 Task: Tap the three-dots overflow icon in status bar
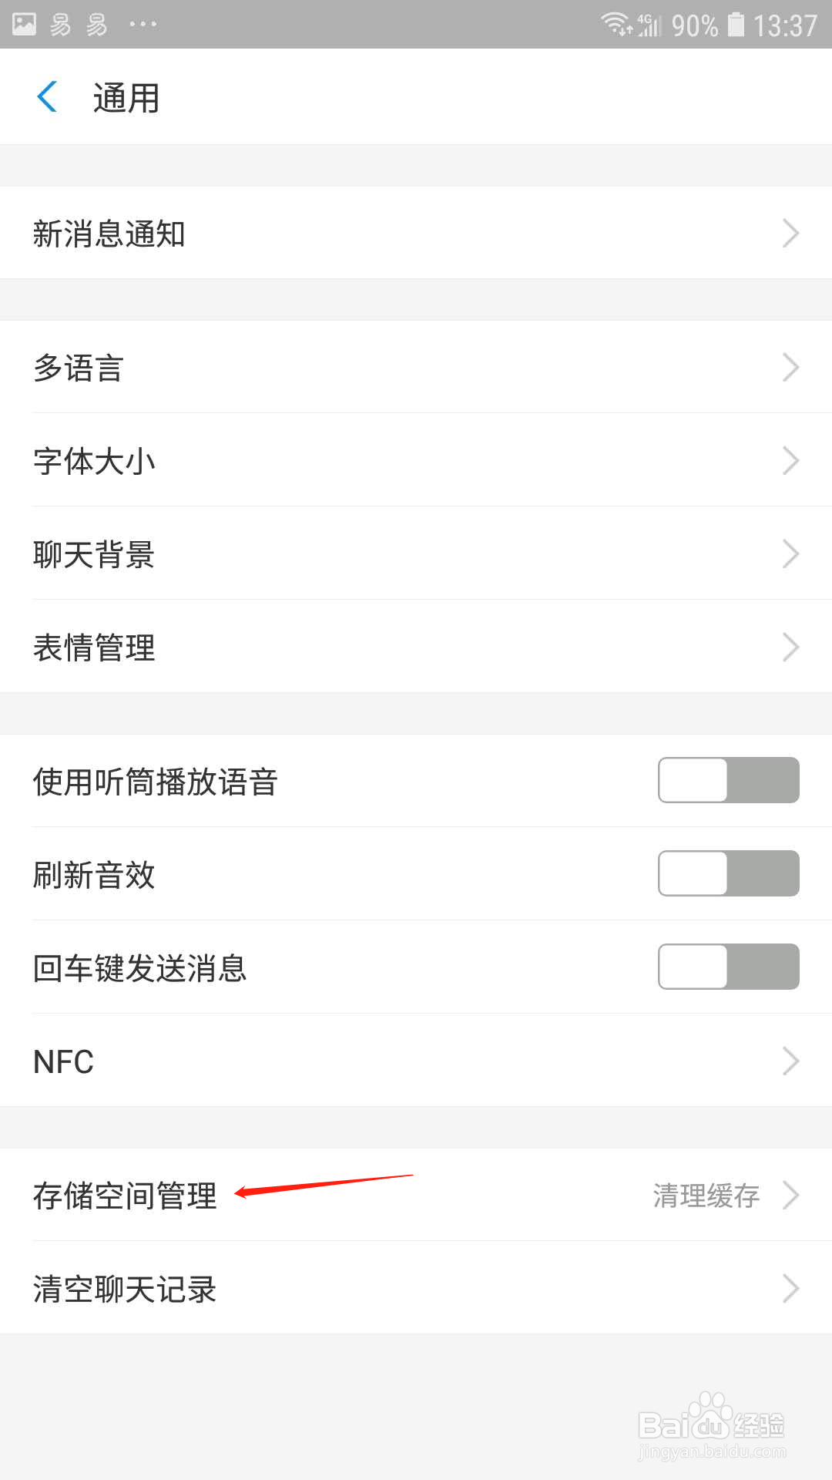click(143, 25)
